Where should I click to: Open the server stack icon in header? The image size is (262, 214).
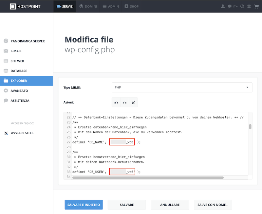pyautogui.click(x=249, y=6)
